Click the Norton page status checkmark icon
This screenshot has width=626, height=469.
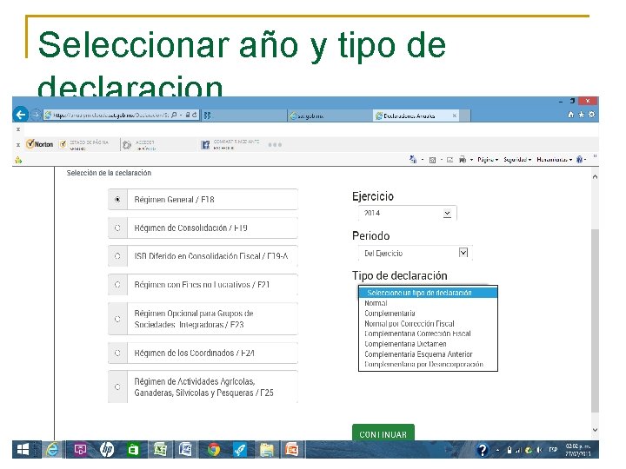[x=63, y=144]
